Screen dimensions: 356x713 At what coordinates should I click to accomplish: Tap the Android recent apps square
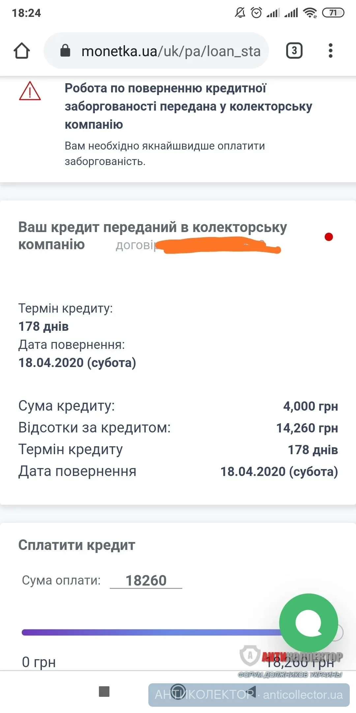tap(104, 691)
